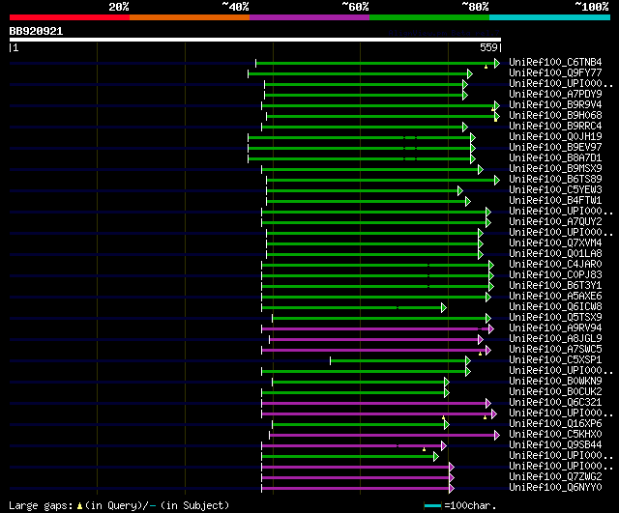Click the arrowhead ending the Q6ICW8 alignment
The image size is (619, 513).
pyautogui.click(x=444, y=307)
